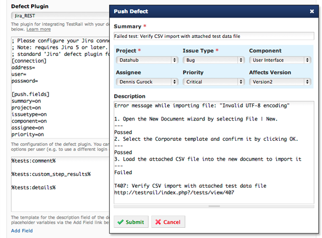Viewport: 322px width, 238px height.
Task: Click the red X Cancel button
Action: point(168,222)
